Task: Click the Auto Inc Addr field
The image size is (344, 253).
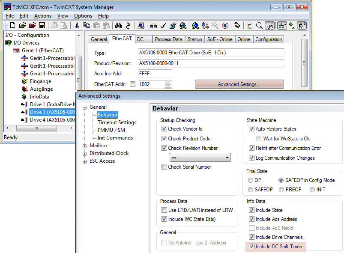Action: click(155, 74)
